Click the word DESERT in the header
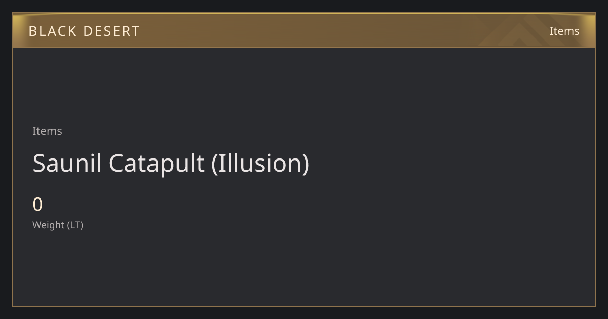Viewport: 608px width, 319px height. [x=111, y=31]
